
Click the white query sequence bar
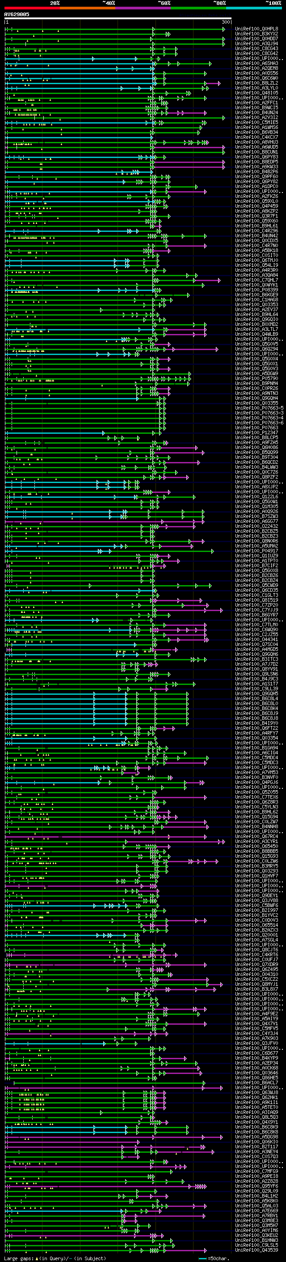coord(118,19)
